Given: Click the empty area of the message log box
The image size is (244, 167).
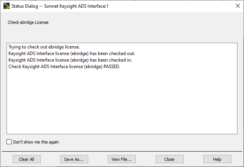Looking at the screenshot, I should click(x=122, y=102).
